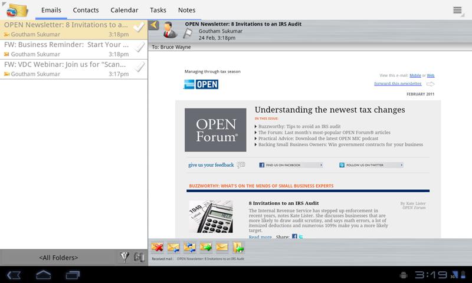Open the overflow menu icon at top right
472x283 pixels.
[x=457, y=10]
